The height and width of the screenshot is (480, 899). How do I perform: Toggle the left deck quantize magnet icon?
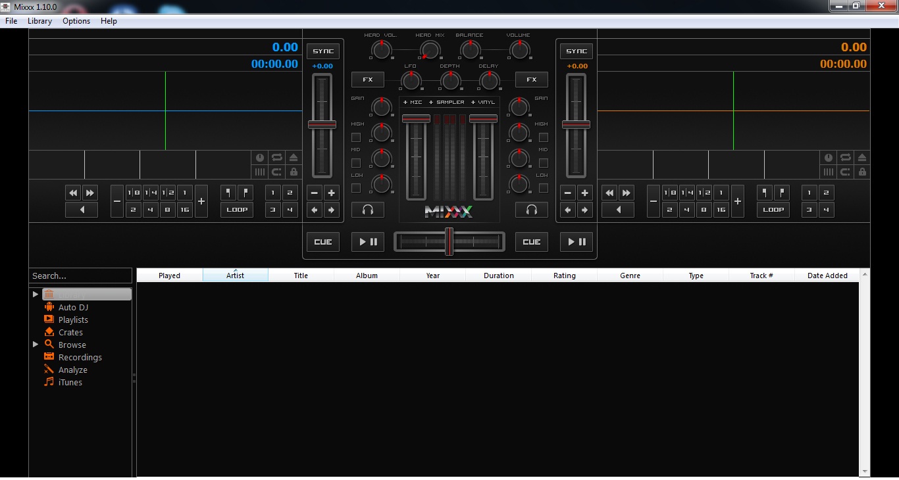coord(276,172)
